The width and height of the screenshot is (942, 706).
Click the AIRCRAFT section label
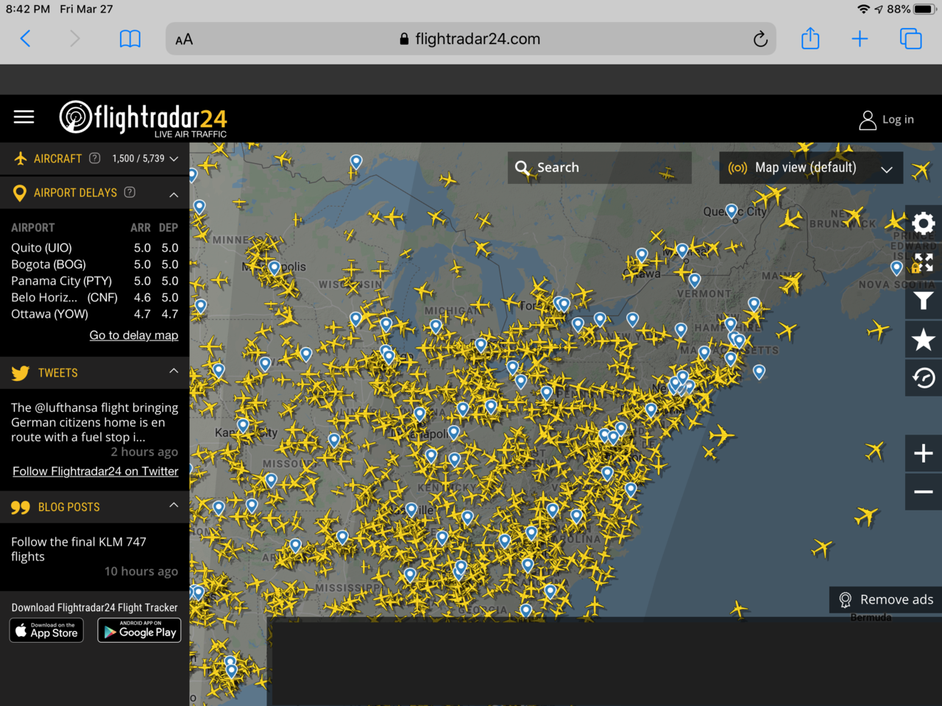click(57, 159)
